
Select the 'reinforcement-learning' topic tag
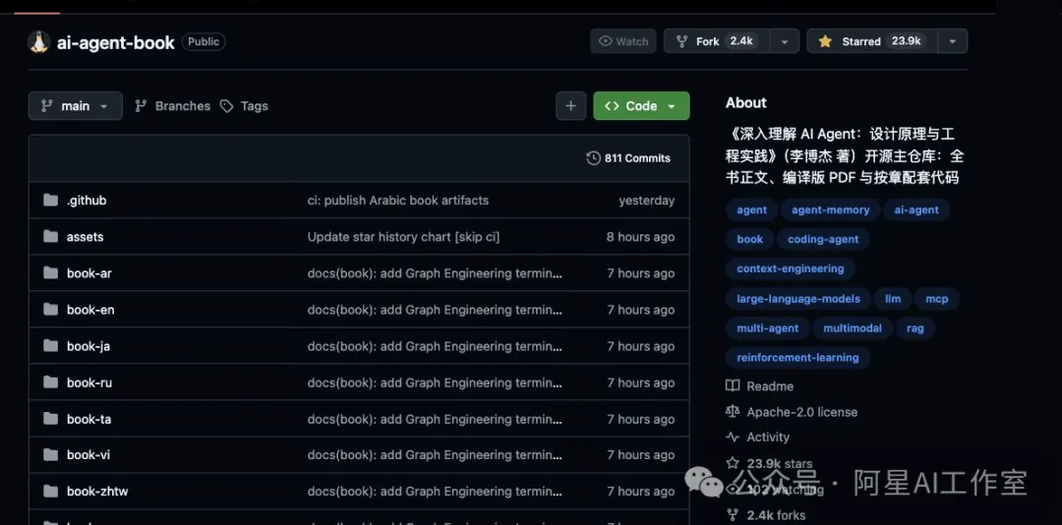pos(797,358)
